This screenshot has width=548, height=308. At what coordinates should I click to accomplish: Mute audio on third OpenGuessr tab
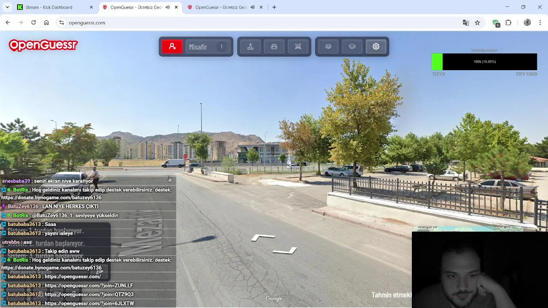(x=253, y=7)
